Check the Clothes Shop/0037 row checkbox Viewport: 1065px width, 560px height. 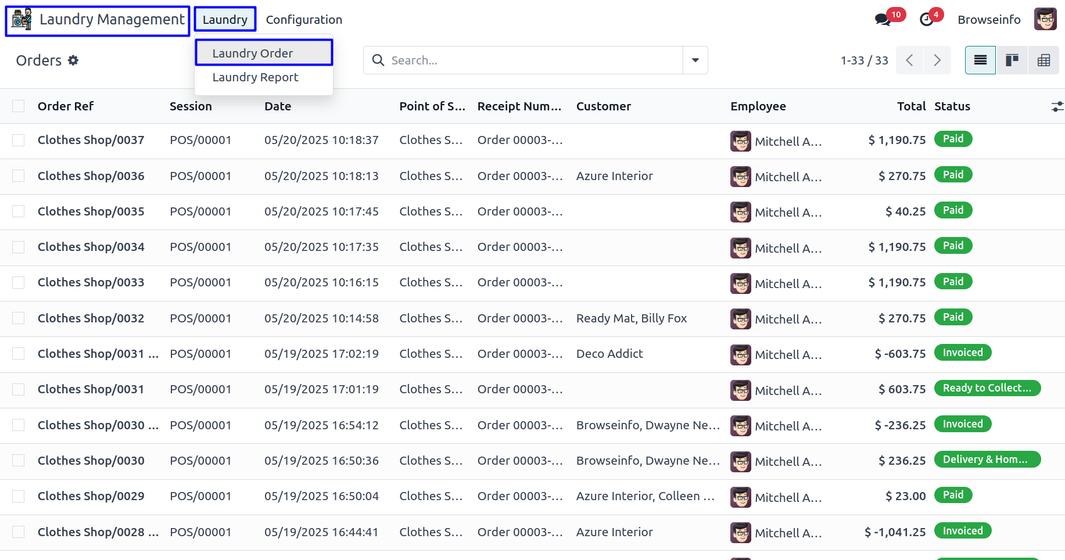coord(19,141)
